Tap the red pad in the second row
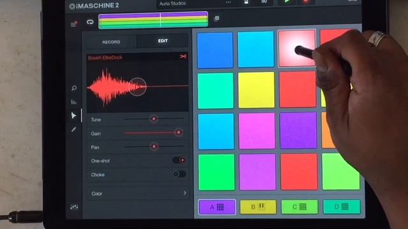The width and height of the screenshot is (408, 229). tap(298, 90)
